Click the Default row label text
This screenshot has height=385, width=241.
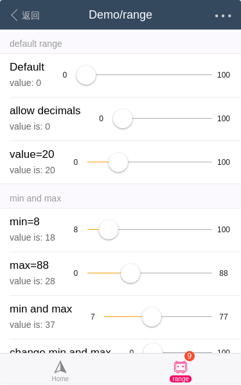[27, 67]
